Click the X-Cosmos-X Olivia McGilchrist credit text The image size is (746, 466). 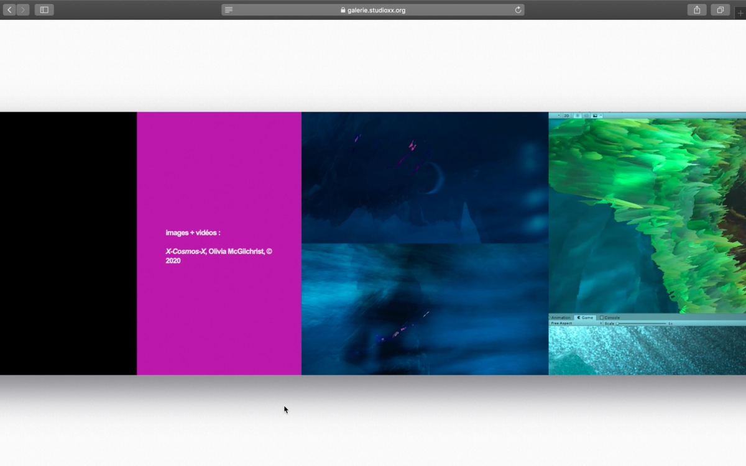(x=219, y=256)
